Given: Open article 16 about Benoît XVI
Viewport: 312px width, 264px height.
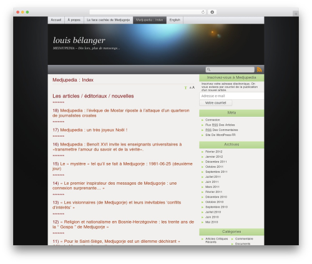Looking at the screenshot, I should coord(117,147).
